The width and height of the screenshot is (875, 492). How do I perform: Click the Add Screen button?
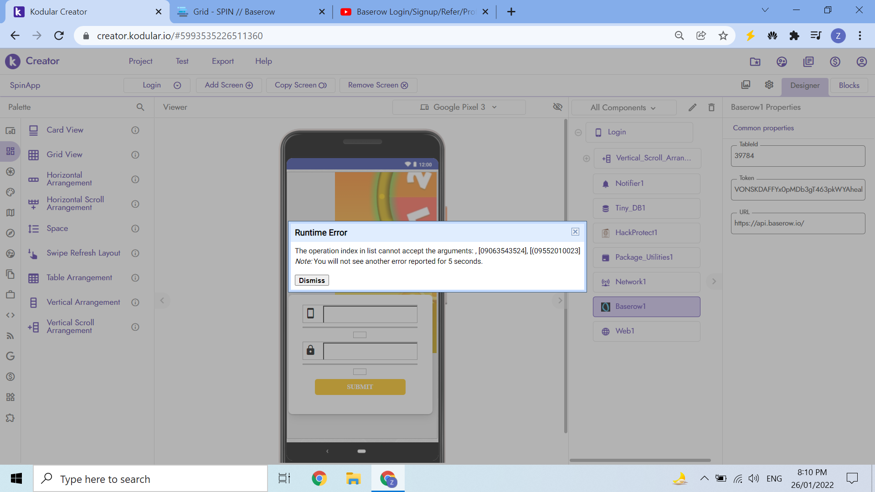click(x=229, y=85)
